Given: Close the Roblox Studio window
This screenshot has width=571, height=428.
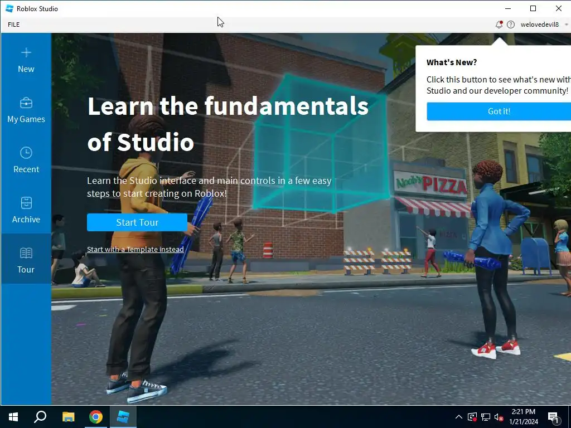Looking at the screenshot, I should 559,8.
